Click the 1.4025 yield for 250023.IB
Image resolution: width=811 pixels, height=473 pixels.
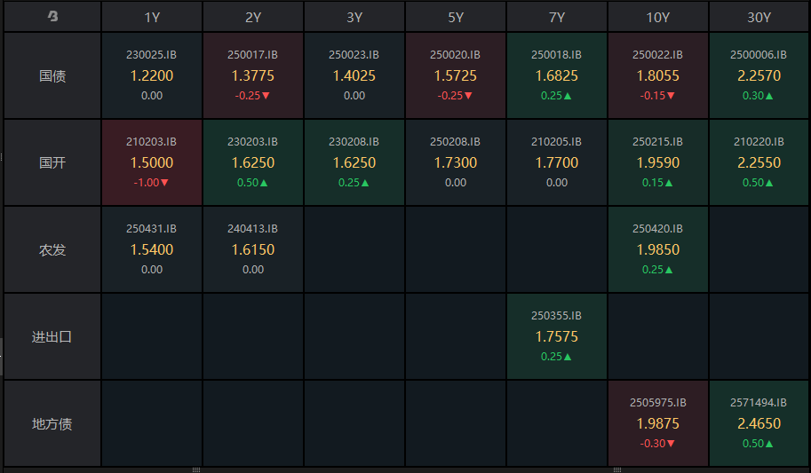coord(354,76)
